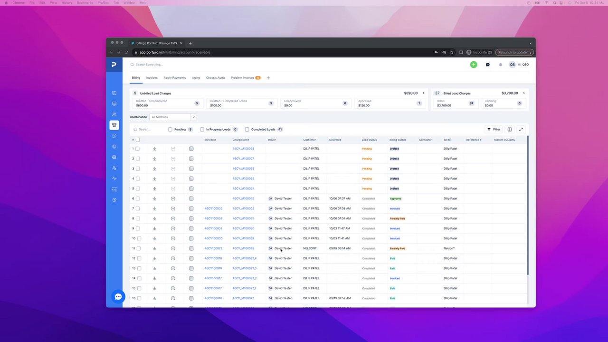
Task: Open Chrome tab list chevron
Action: click(x=531, y=43)
